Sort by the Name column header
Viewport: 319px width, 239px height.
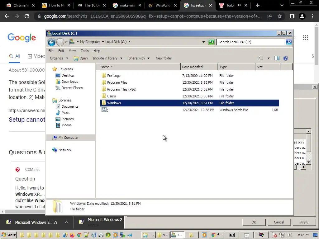coord(138,67)
